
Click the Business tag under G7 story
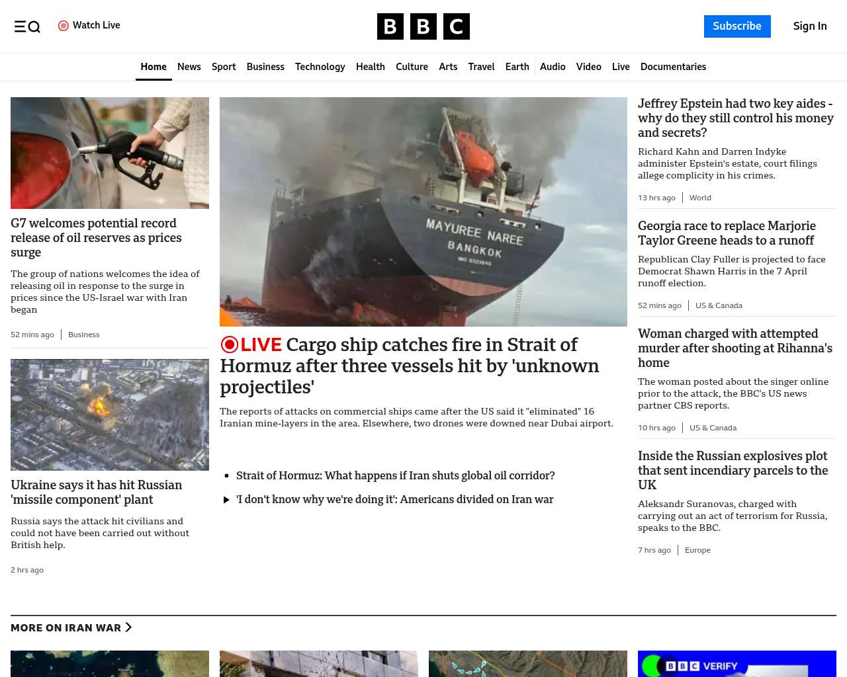click(84, 335)
